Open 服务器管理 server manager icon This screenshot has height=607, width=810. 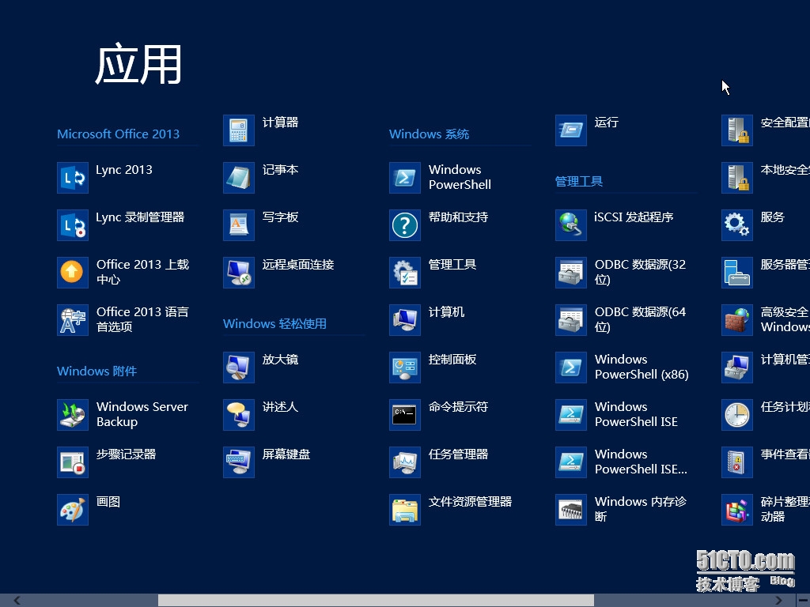(737, 273)
